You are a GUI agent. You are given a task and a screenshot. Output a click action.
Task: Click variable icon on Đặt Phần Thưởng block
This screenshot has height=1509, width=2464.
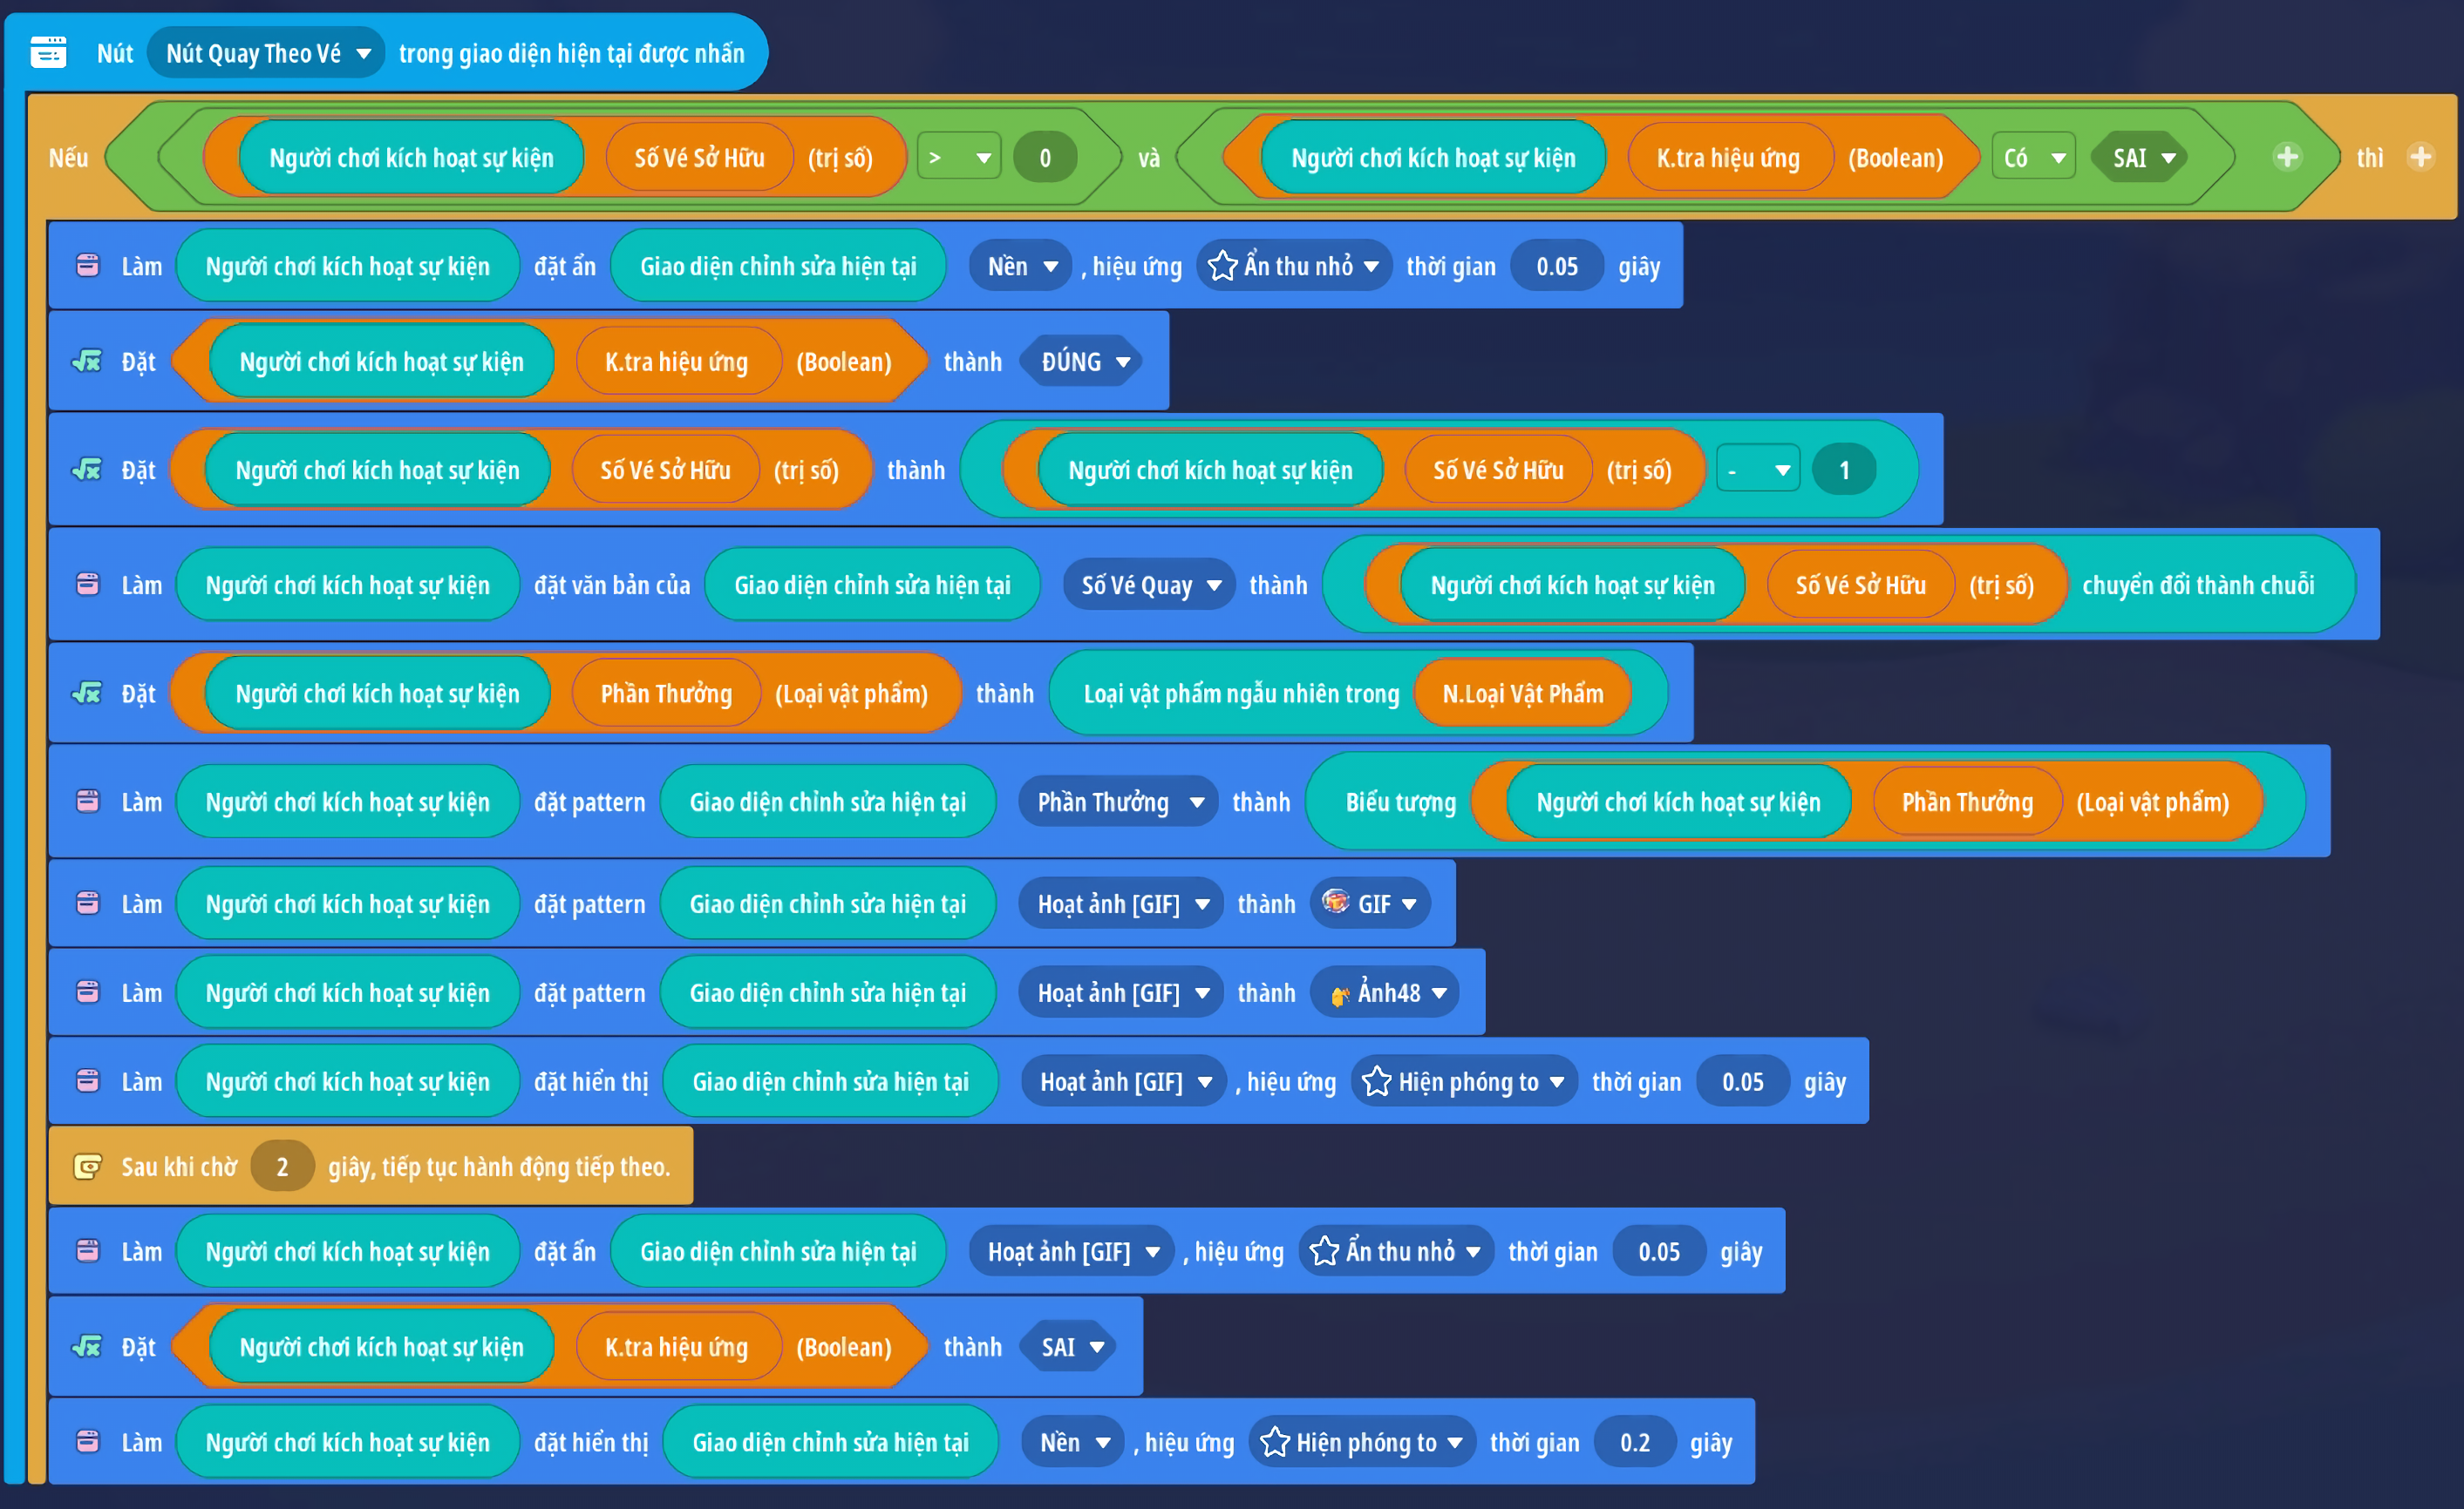click(88, 693)
